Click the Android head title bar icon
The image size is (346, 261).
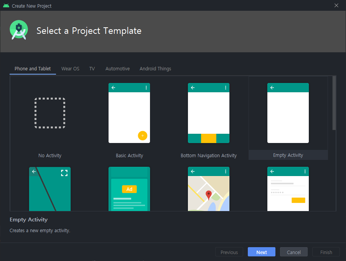click(6, 6)
